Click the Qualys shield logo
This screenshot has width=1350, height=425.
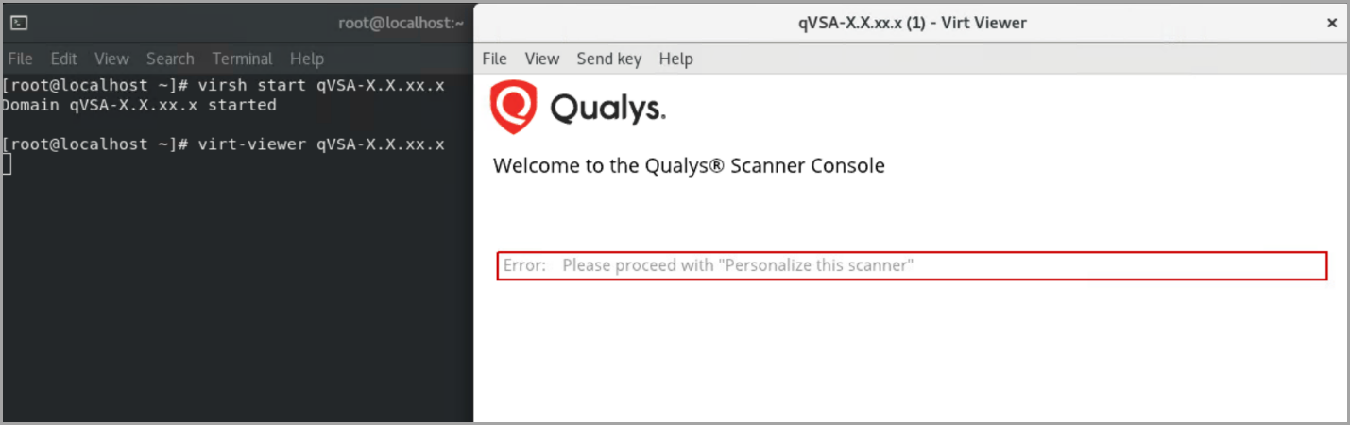pyautogui.click(x=513, y=108)
